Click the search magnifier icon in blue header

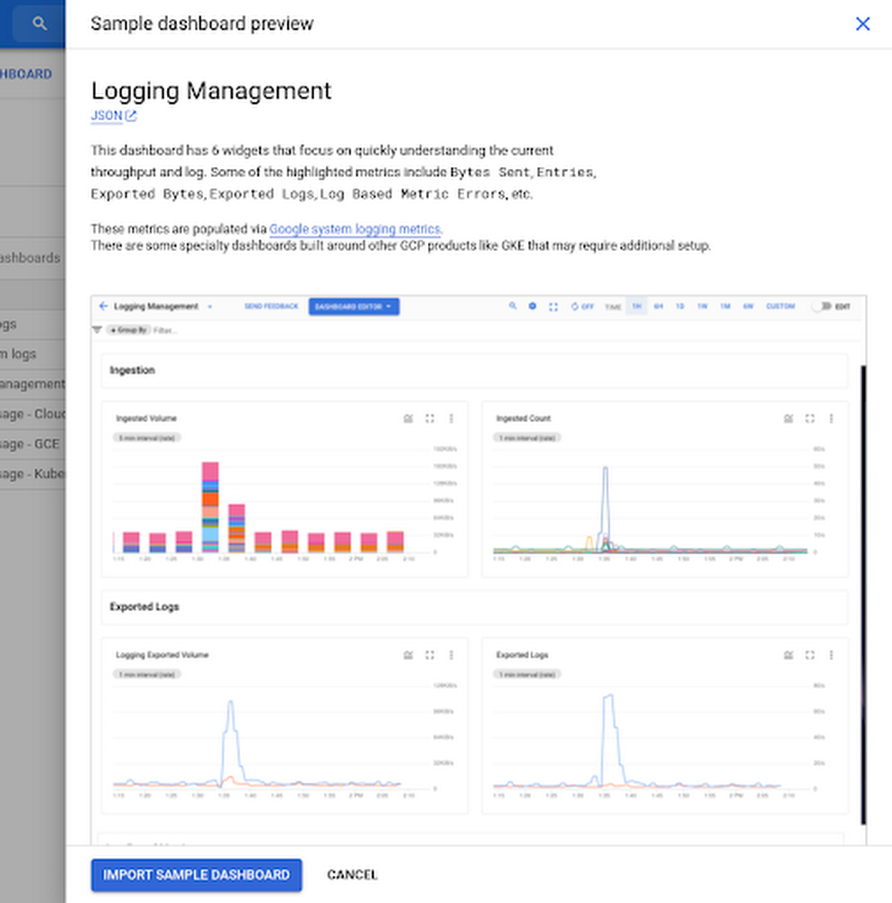pyautogui.click(x=39, y=23)
